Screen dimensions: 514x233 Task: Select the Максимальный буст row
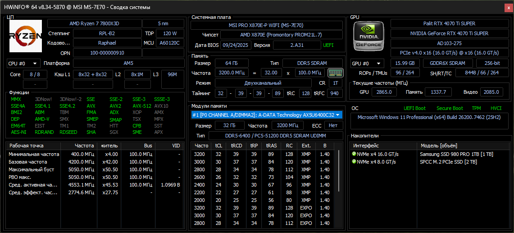point(95,169)
